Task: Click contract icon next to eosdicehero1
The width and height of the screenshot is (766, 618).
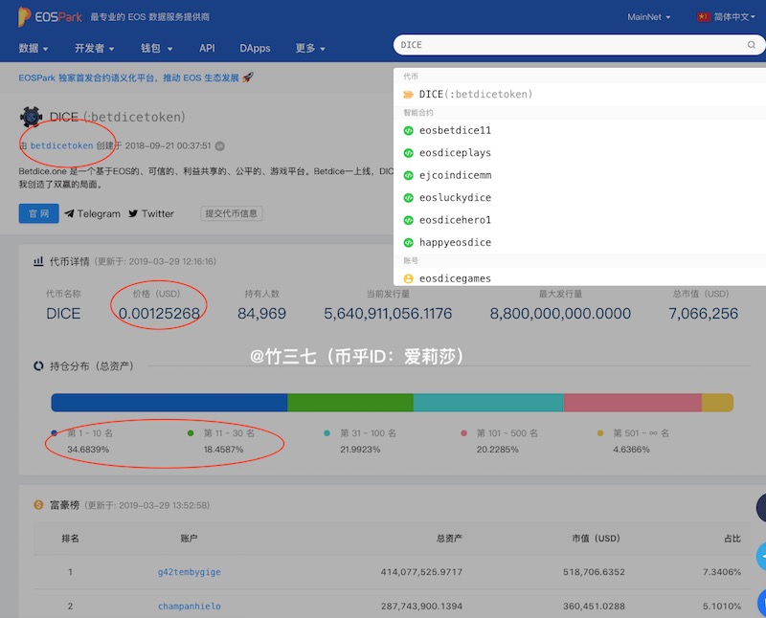Action: pyautogui.click(x=409, y=220)
